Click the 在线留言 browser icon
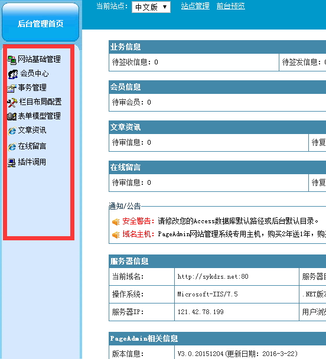326x359 pixels. pyautogui.click(x=12, y=147)
